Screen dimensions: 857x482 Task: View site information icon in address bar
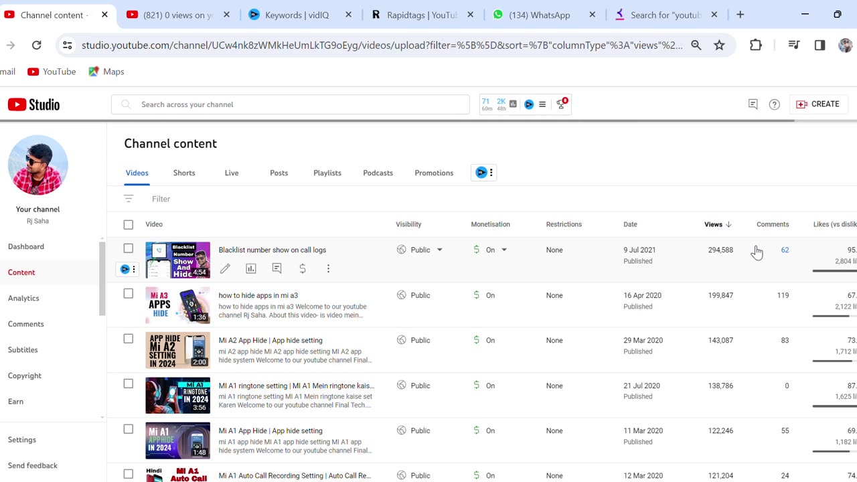[x=67, y=45]
